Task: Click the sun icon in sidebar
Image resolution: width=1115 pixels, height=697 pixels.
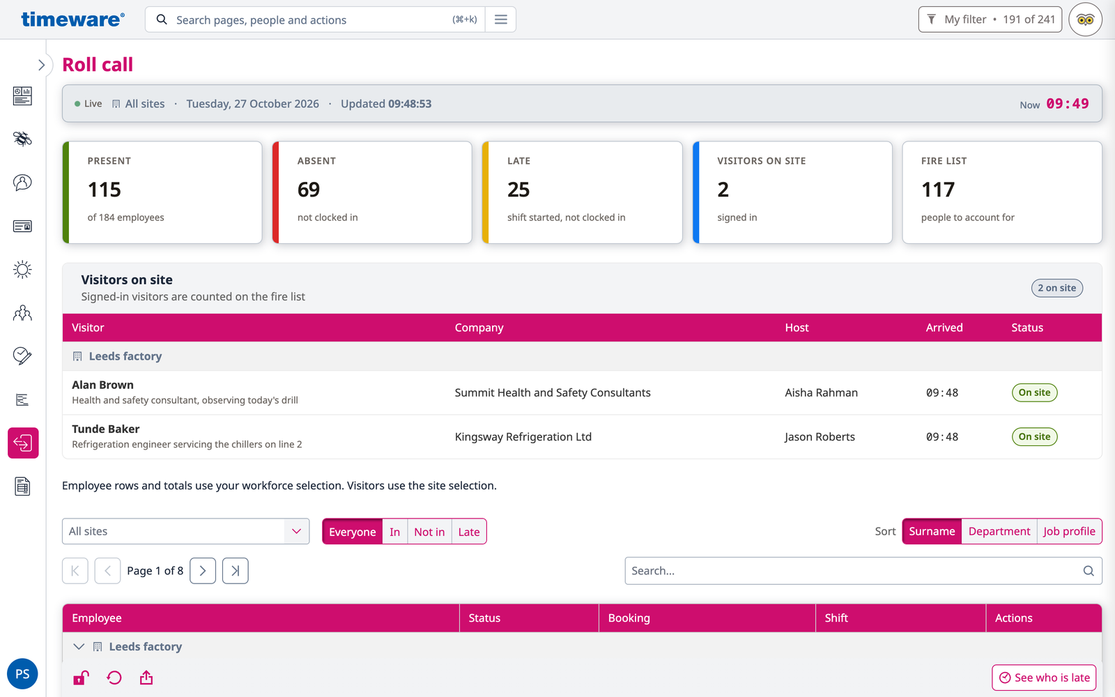Action: 22,269
